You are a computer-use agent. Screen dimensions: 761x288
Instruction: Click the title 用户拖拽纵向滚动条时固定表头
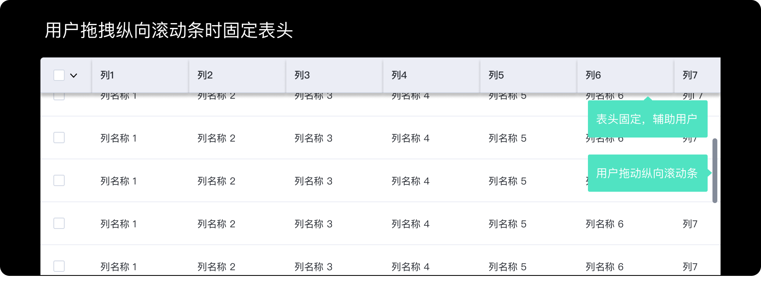[x=169, y=30]
